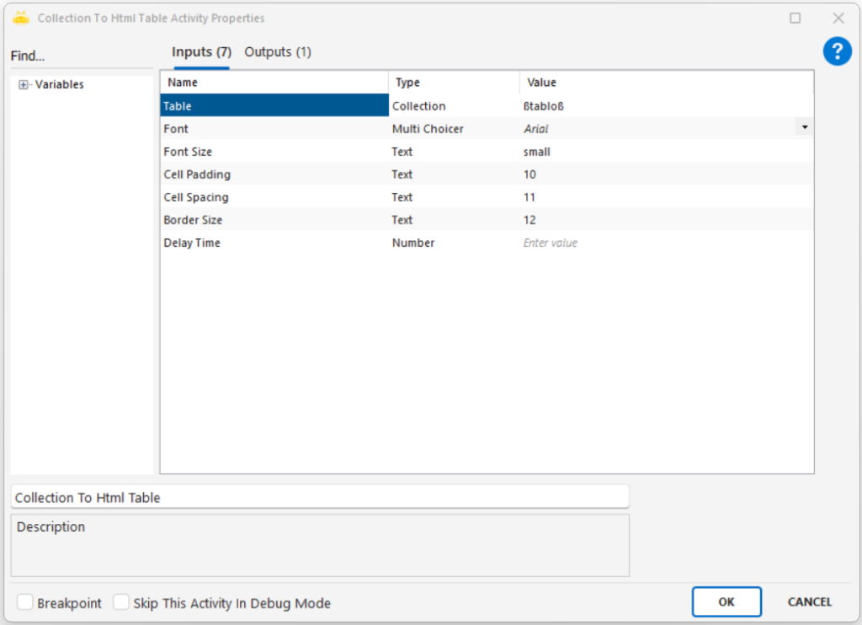Click the app logo icon in title bar
The width and height of the screenshot is (862, 625).
click(21, 18)
